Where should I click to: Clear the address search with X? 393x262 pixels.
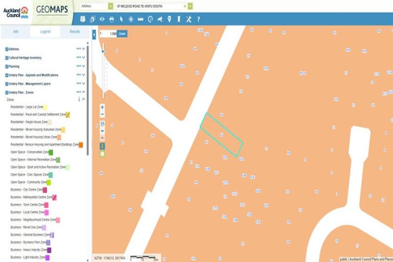click(185, 6)
